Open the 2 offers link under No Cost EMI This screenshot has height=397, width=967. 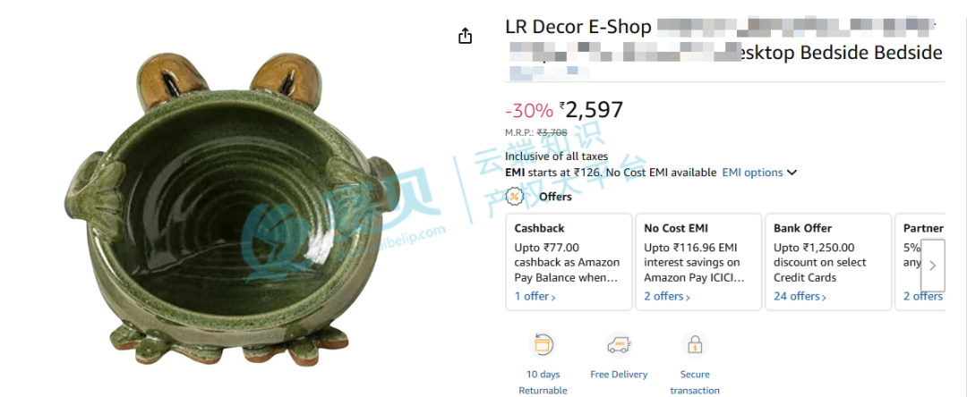(667, 296)
